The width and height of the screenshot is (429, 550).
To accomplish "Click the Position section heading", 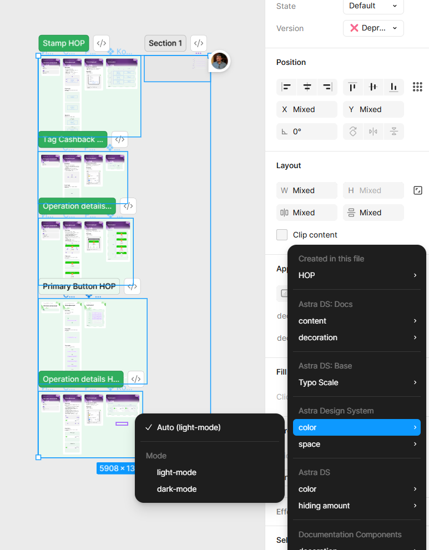I will pos(291,62).
